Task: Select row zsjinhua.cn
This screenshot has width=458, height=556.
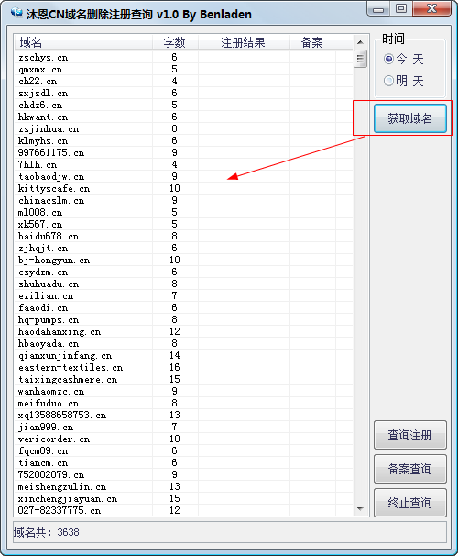Action: point(184,128)
